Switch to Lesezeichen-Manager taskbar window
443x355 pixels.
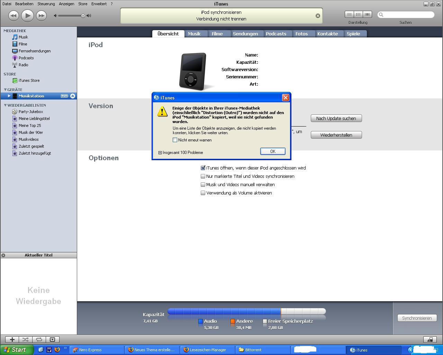click(208, 350)
